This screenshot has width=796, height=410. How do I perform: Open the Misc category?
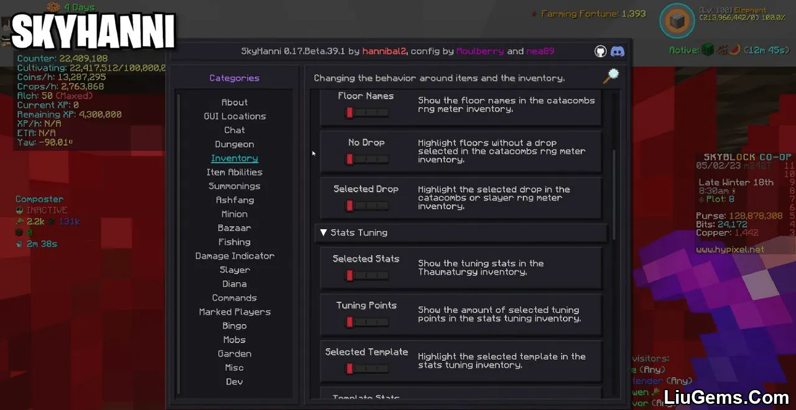(234, 368)
